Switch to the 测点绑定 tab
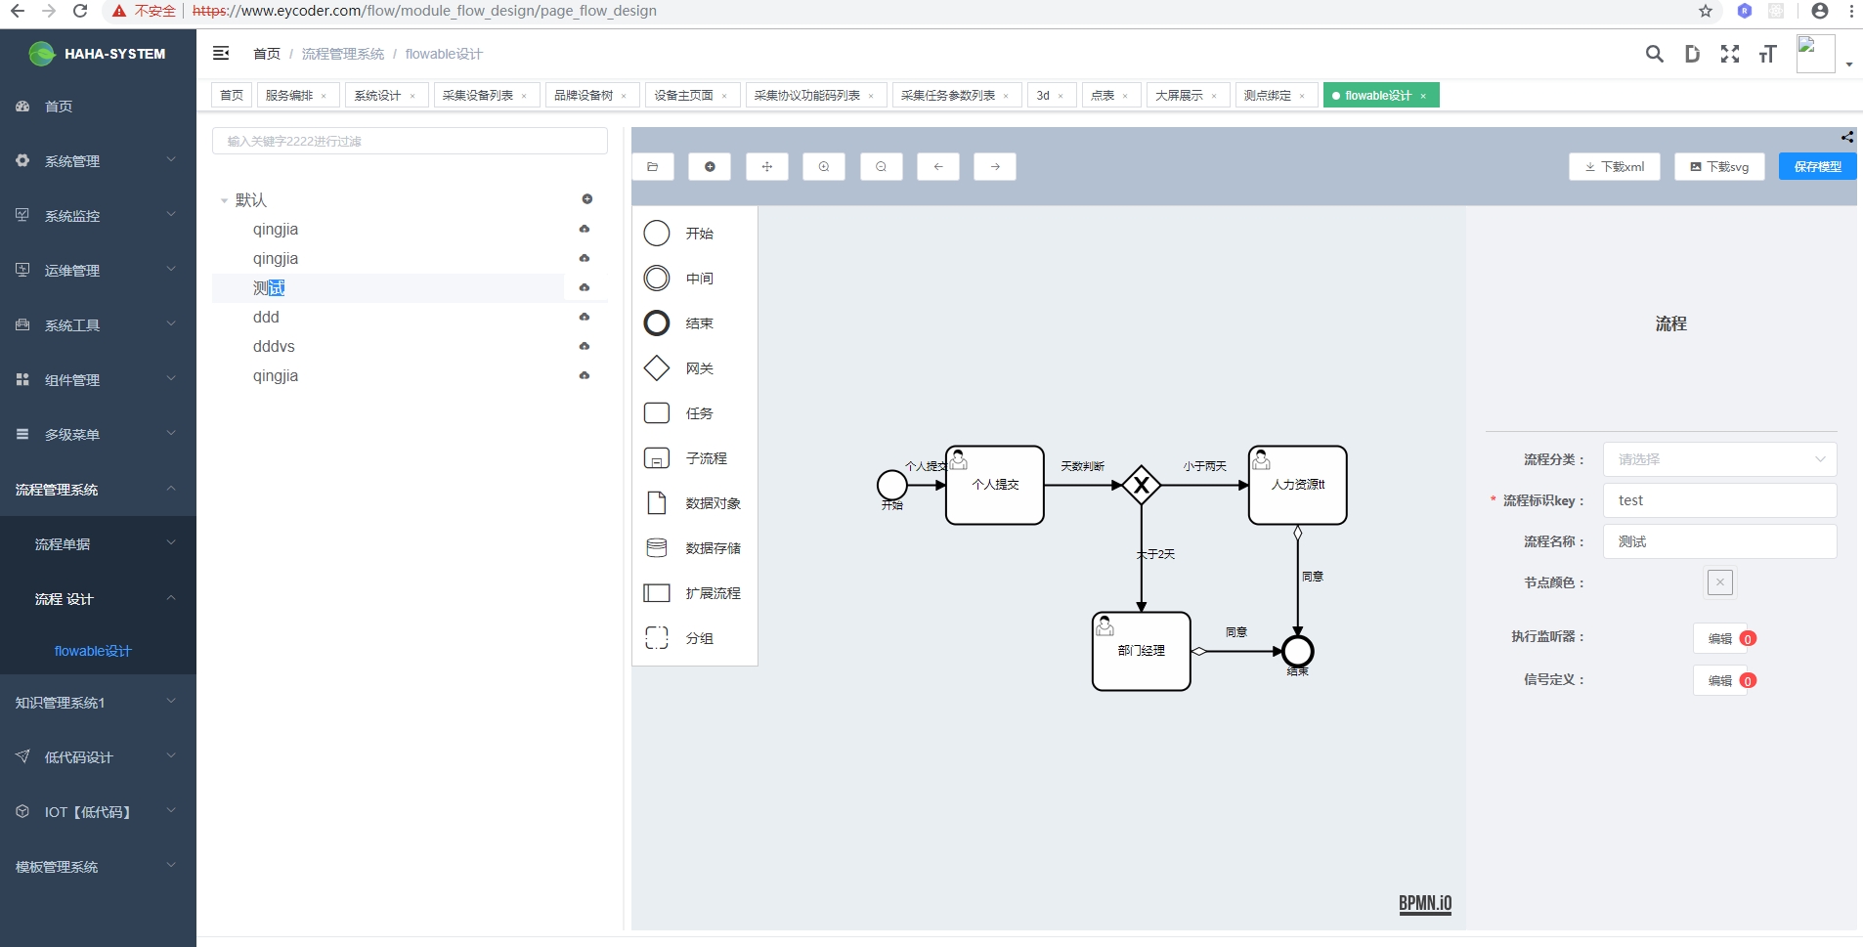Screen dimensions: 1863x947 (x=1276, y=95)
